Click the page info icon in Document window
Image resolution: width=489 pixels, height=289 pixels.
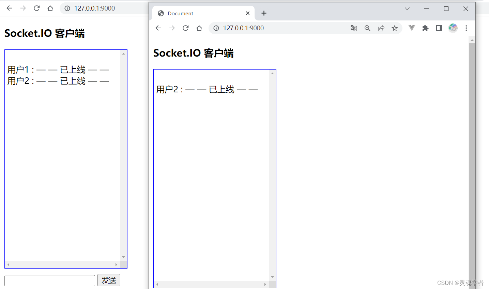pos(216,28)
